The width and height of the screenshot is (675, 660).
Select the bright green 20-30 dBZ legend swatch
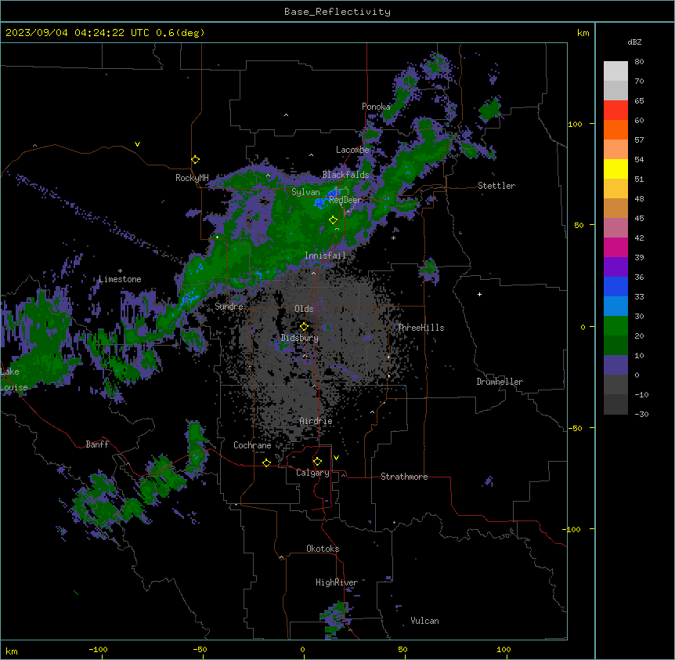pos(615,326)
